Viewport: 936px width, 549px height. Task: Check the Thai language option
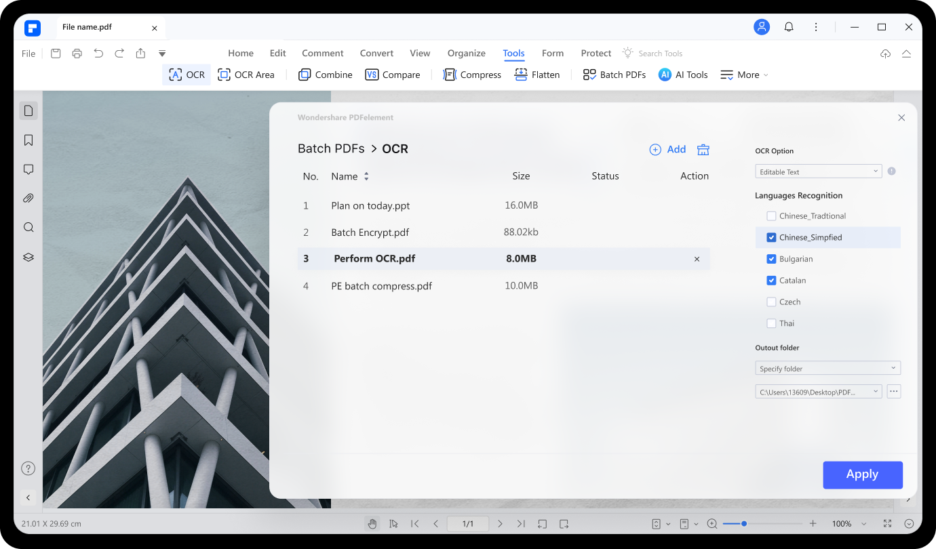pyautogui.click(x=771, y=323)
